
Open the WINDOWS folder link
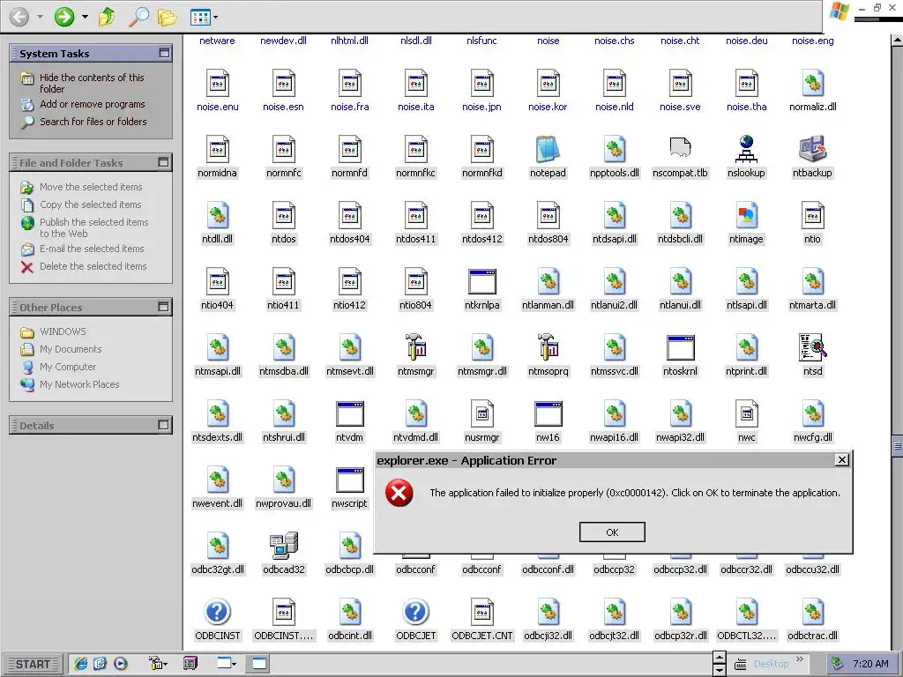[63, 331]
